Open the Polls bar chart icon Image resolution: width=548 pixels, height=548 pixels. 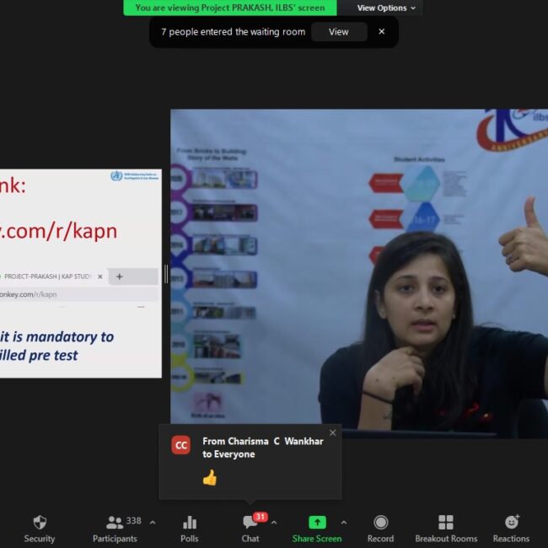click(189, 528)
